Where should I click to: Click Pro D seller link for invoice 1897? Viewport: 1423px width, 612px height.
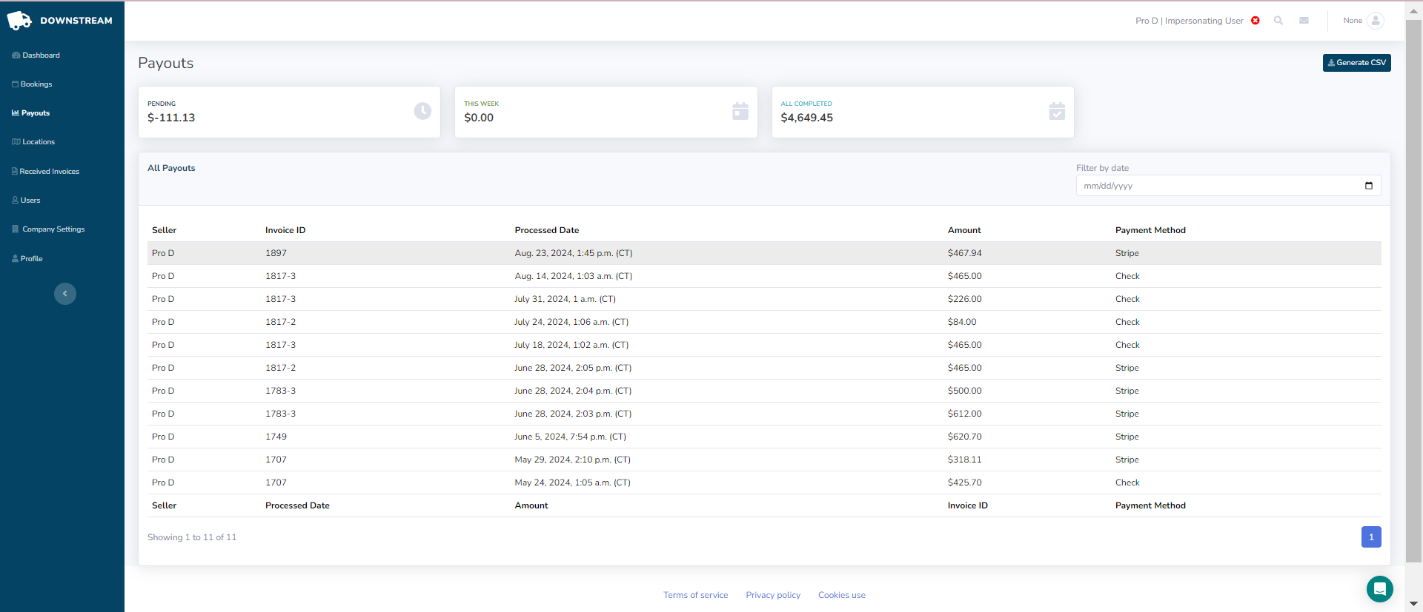click(163, 253)
